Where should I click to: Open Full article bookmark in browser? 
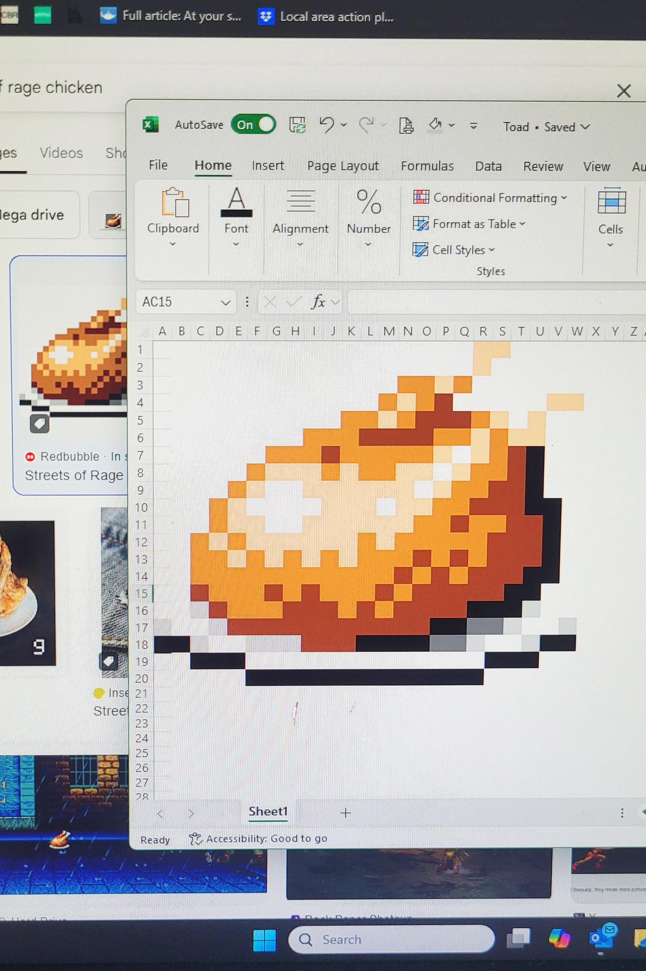(x=171, y=16)
